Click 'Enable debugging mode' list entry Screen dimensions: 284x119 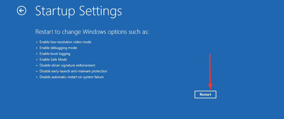58,48
